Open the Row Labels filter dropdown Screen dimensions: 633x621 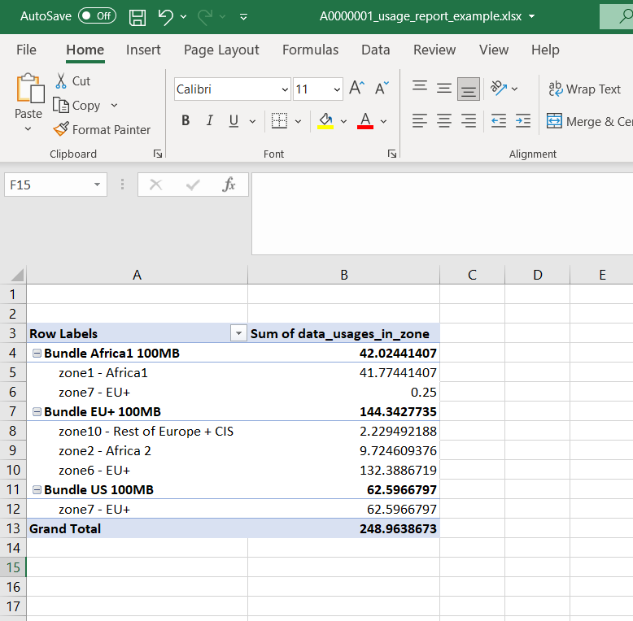238,333
